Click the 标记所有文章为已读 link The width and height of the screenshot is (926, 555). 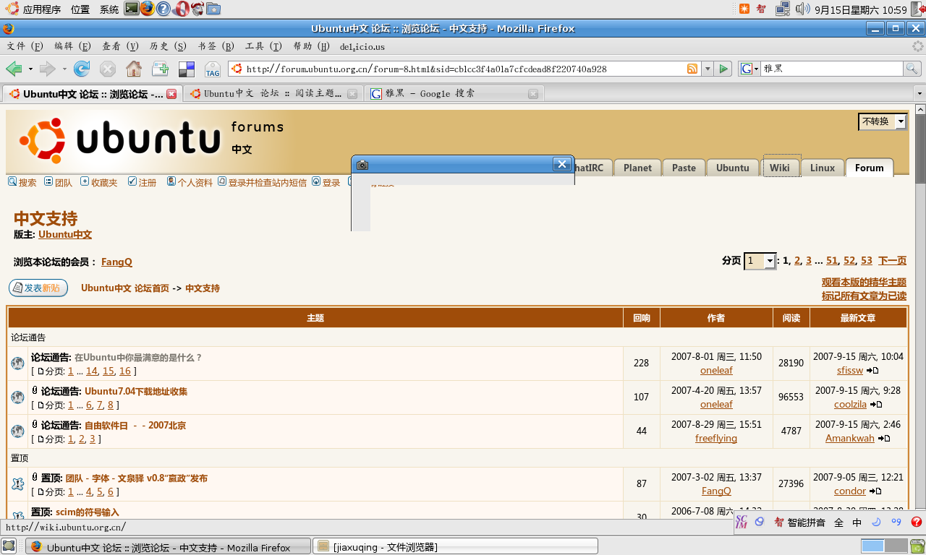pos(864,296)
